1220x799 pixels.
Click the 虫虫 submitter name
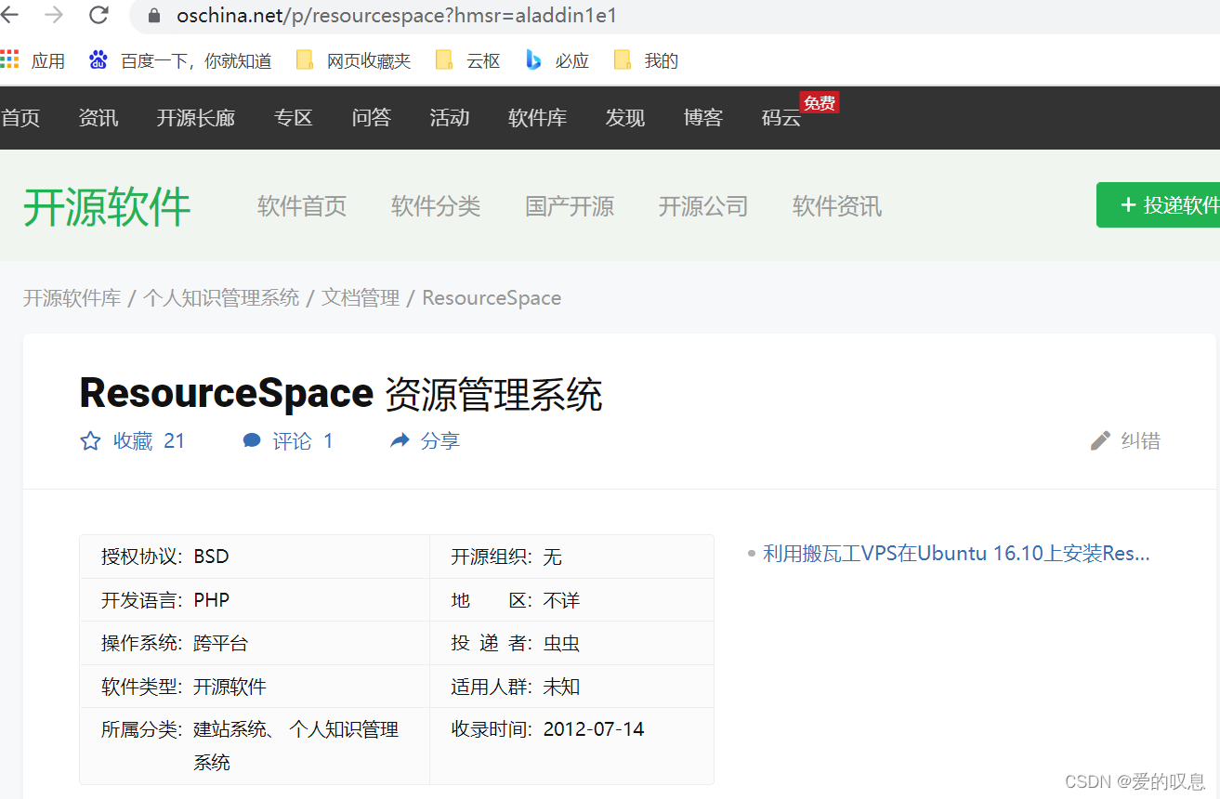point(561,643)
